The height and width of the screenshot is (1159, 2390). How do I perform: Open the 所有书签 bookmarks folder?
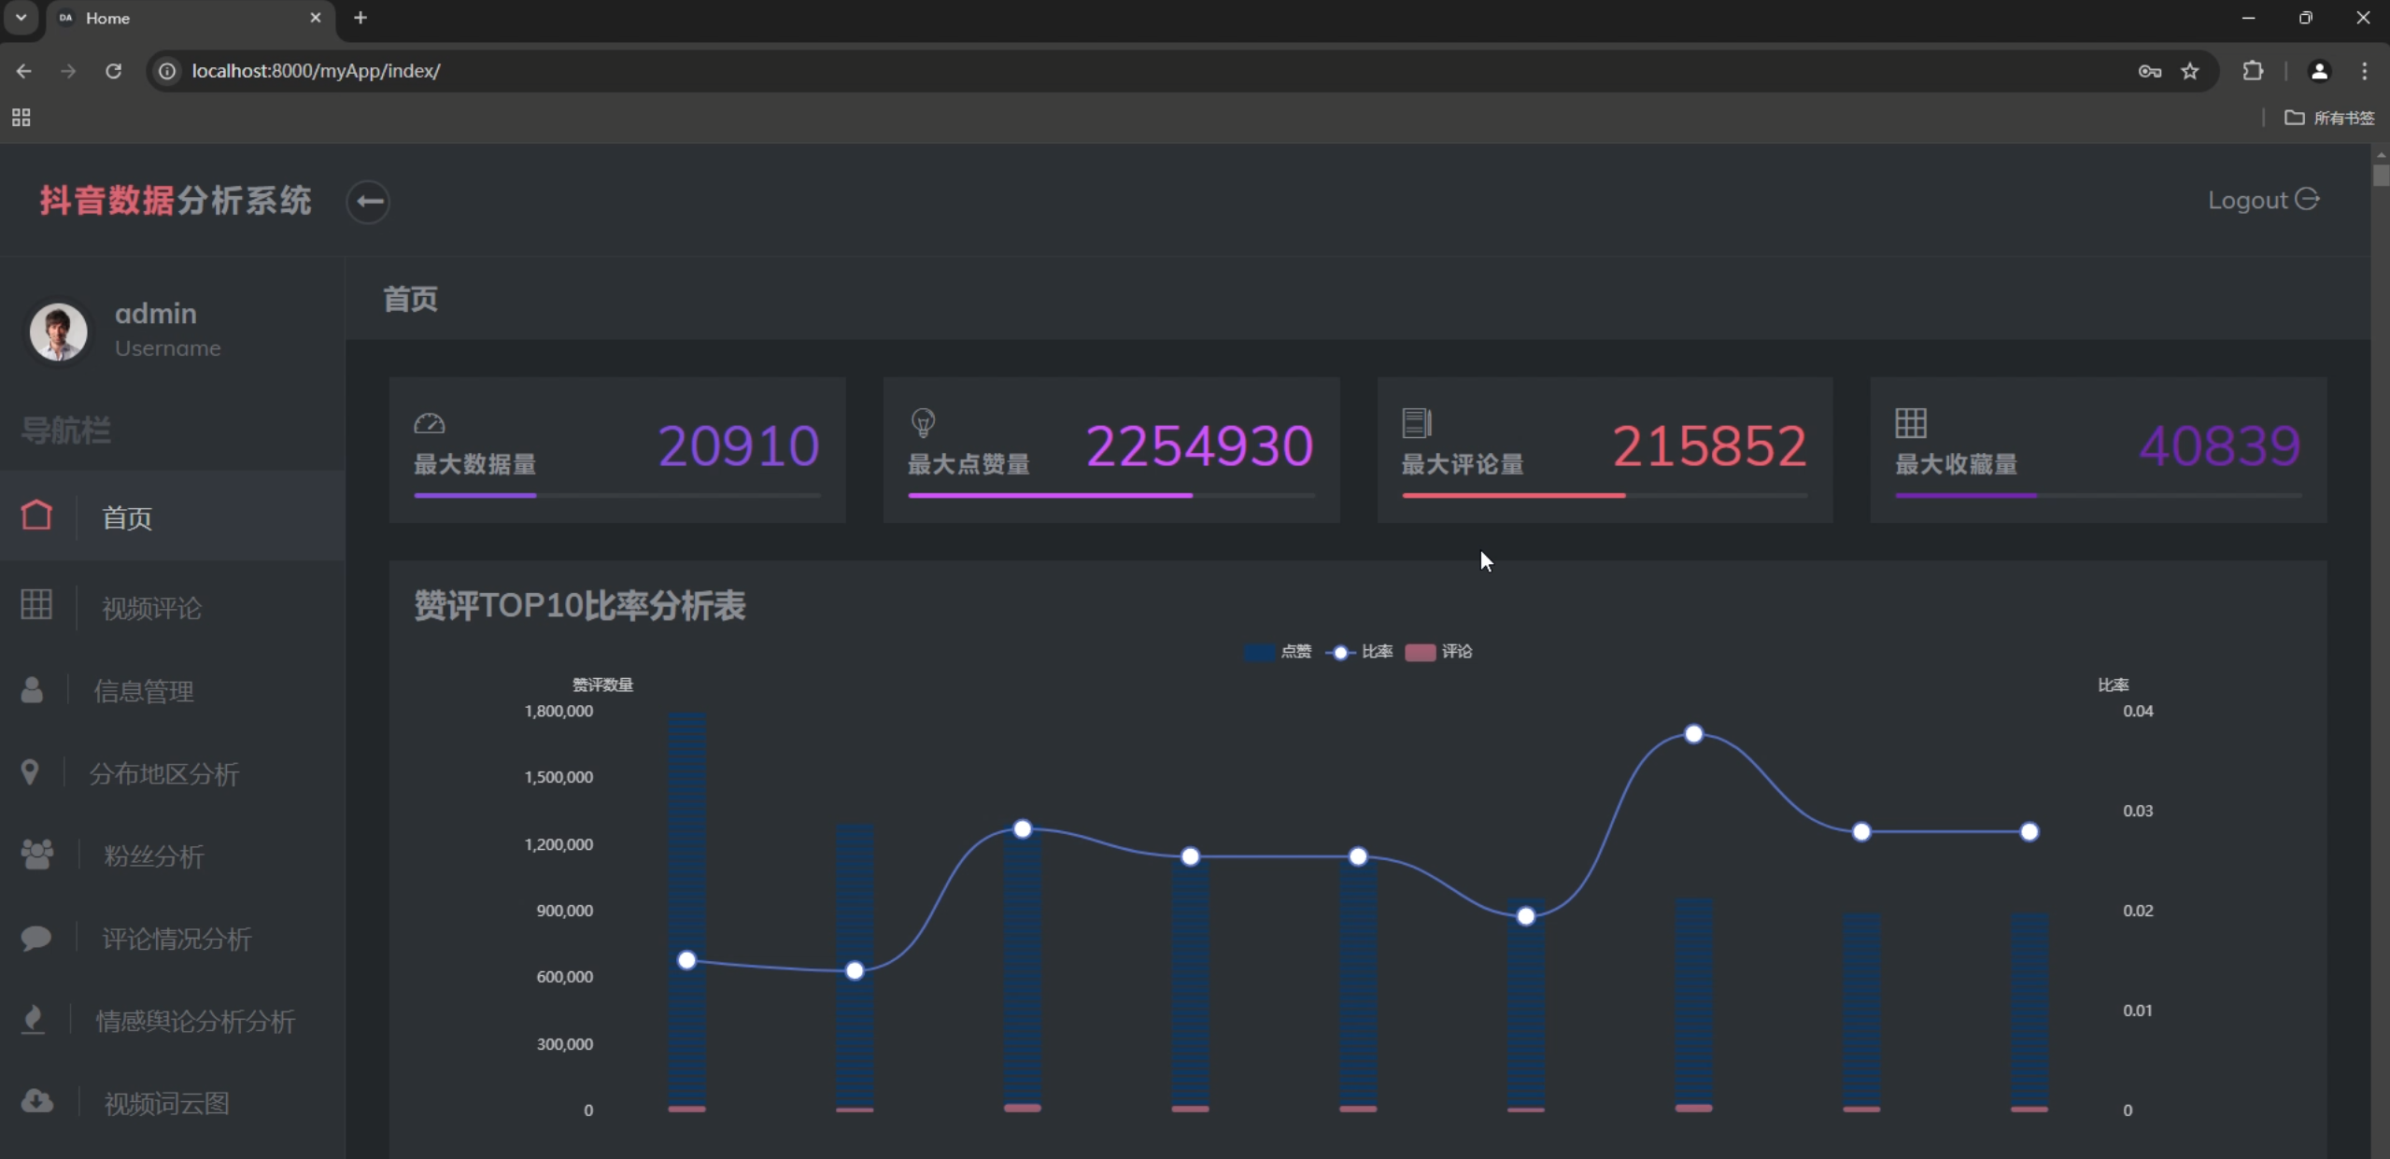tap(2329, 118)
